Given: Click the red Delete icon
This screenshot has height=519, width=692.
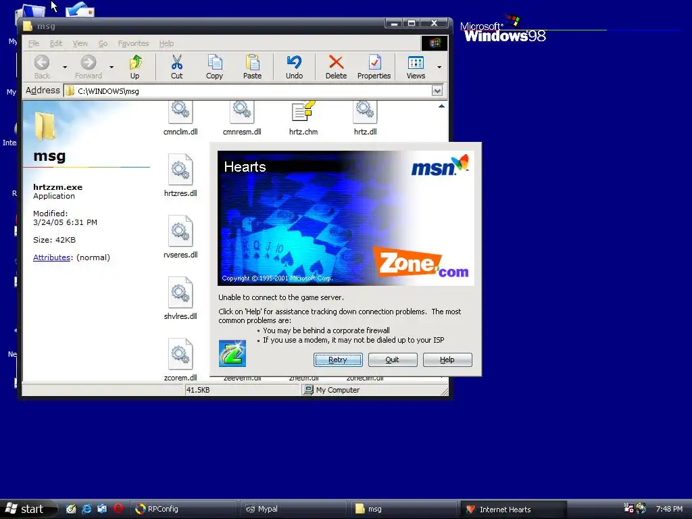Looking at the screenshot, I should click(x=336, y=63).
